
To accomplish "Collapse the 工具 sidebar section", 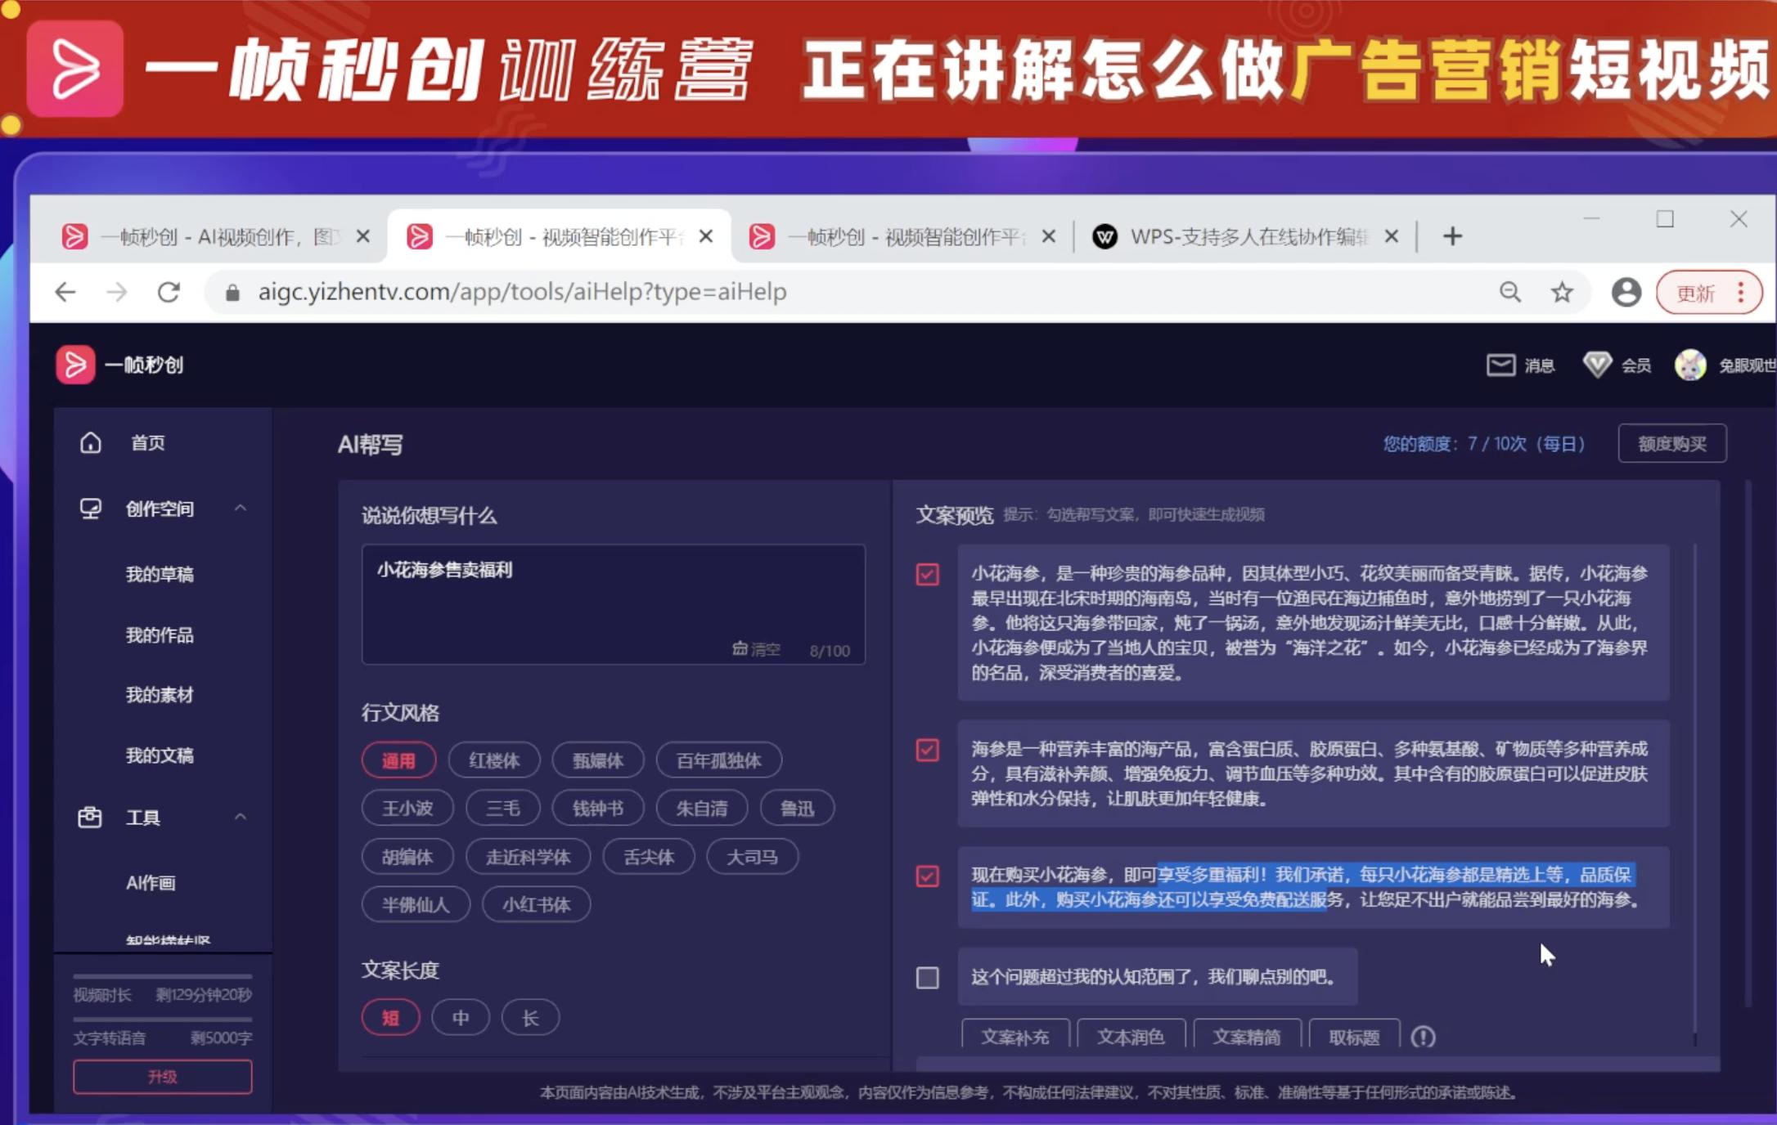I will pyautogui.click(x=240, y=817).
